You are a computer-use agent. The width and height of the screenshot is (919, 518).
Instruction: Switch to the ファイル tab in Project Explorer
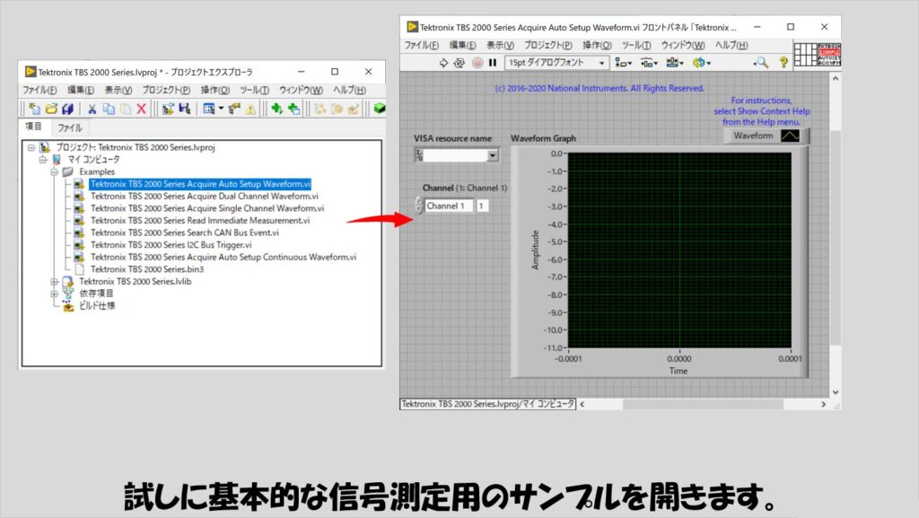point(69,127)
